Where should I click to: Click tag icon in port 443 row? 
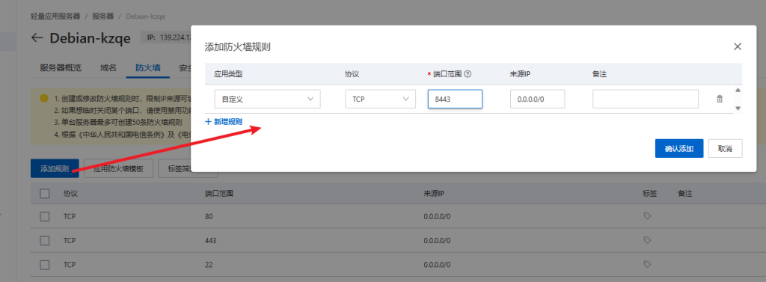(647, 240)
